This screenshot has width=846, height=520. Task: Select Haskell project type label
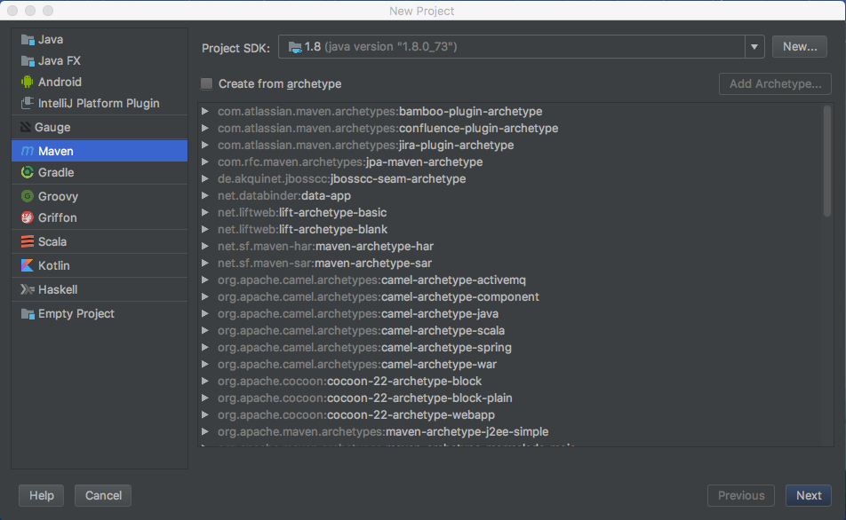coord(58,289)
